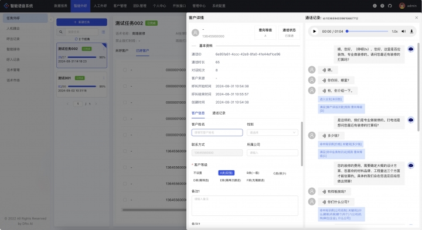Tick the second row checkbox in the customer table
The image size is (422, 230).
pyautogui.click(x=125, y=86)
